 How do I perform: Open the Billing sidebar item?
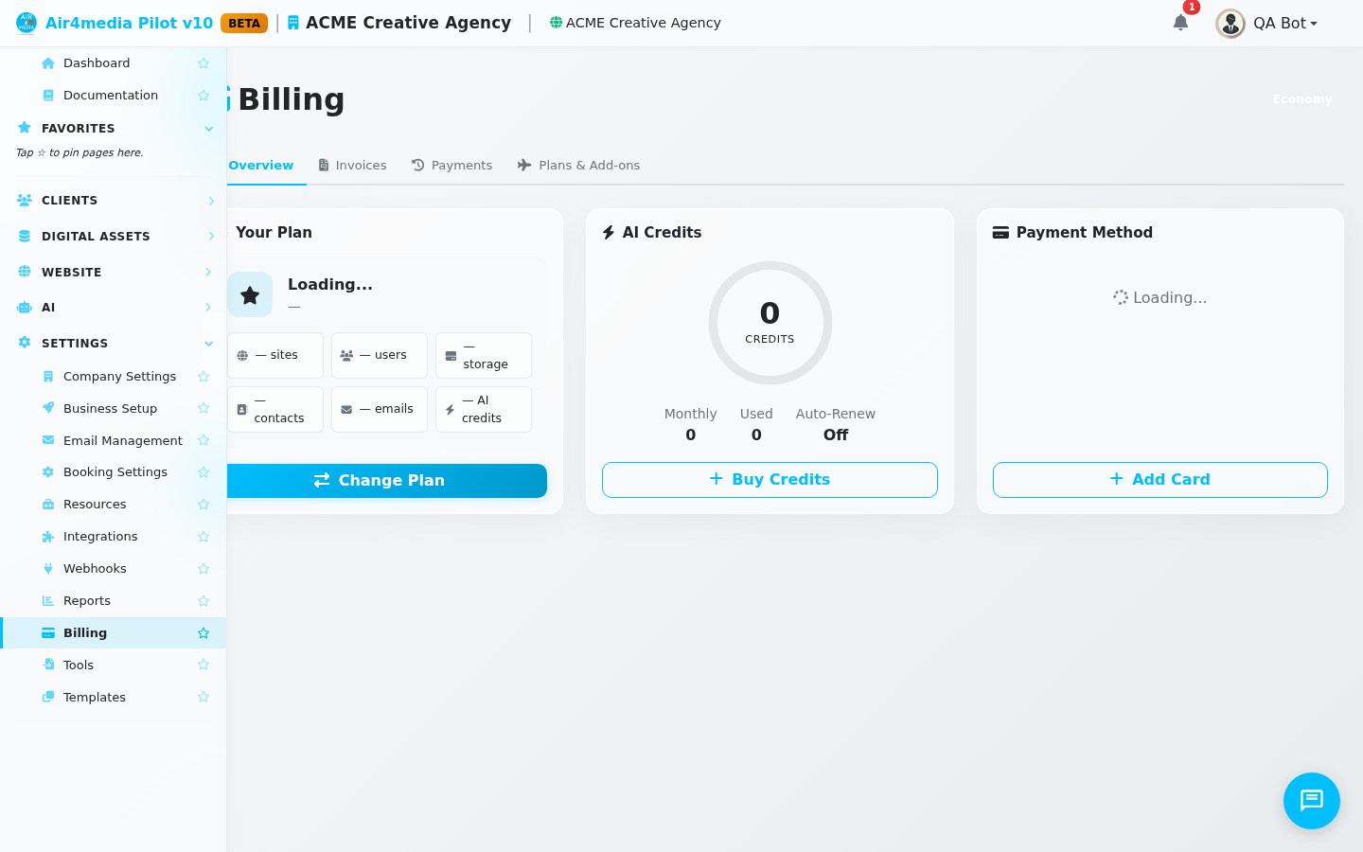coord(114,633)
